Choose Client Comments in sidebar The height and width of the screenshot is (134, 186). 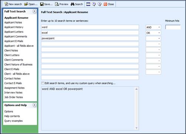(14, 60)
